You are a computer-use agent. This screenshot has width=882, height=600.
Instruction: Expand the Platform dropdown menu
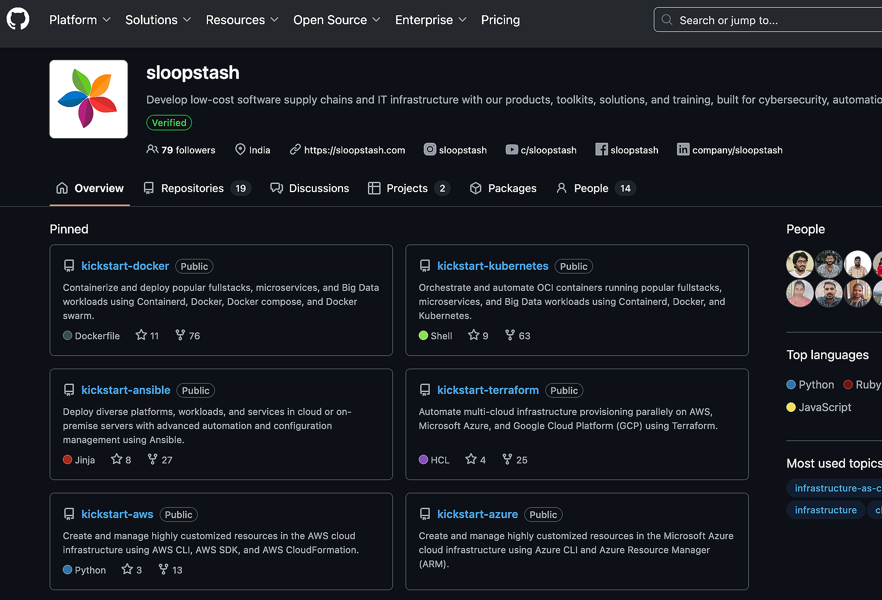pyautogui.click(x=80, y=20)
